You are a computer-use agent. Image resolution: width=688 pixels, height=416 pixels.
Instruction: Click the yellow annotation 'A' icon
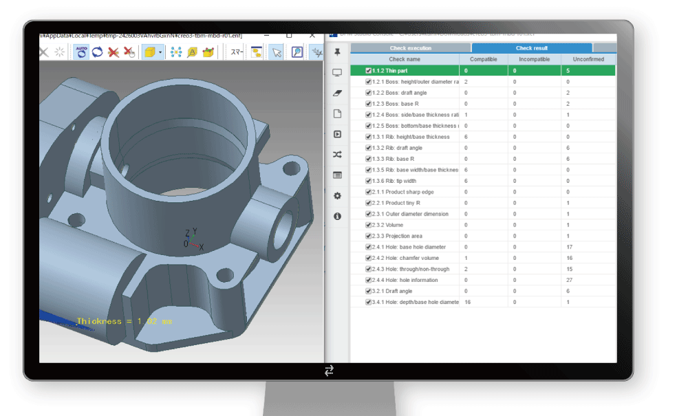coord(192,53)
